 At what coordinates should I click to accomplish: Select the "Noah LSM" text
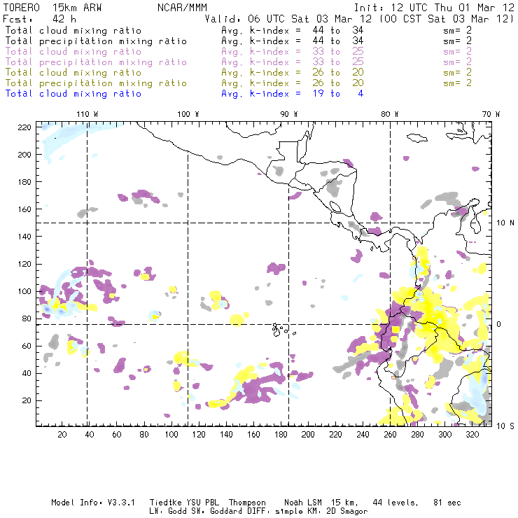(303, 503)
